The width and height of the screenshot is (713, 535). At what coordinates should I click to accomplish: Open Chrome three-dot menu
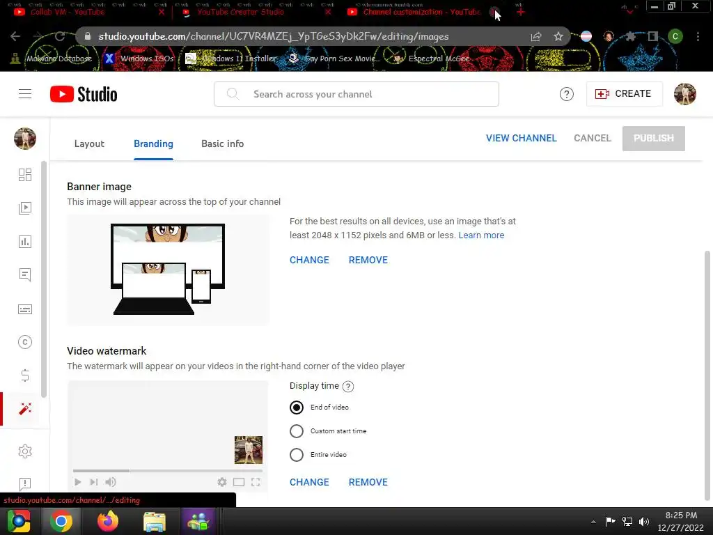click(x=698, y=36)
